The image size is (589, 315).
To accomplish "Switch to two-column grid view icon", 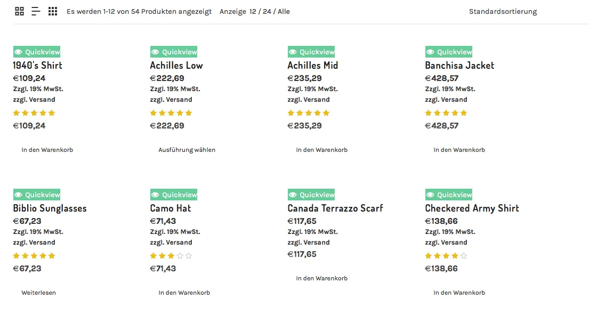I will click(x=20, y=11).
